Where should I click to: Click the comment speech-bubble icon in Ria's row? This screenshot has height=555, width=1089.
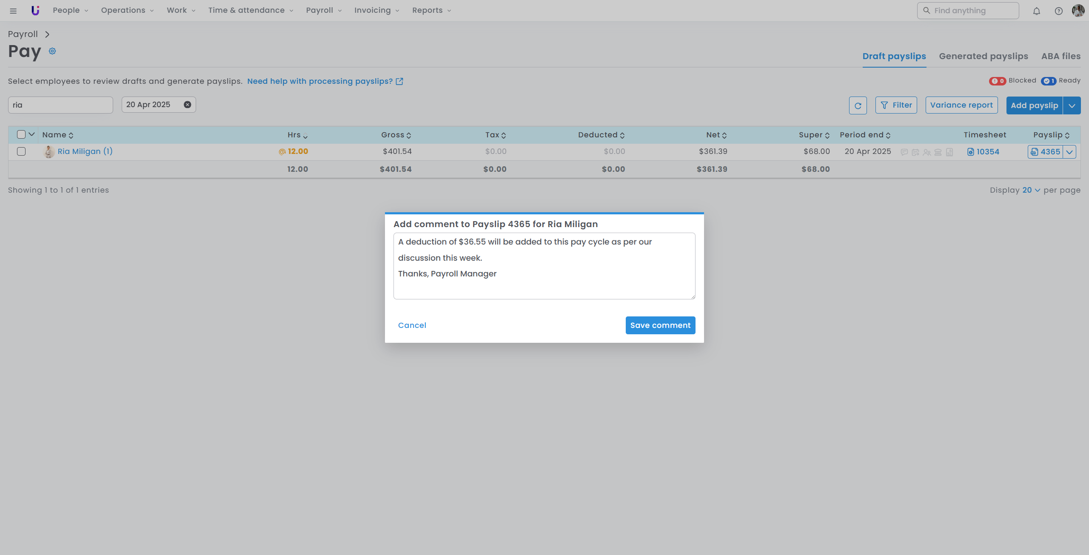click(x=904, y=152)
